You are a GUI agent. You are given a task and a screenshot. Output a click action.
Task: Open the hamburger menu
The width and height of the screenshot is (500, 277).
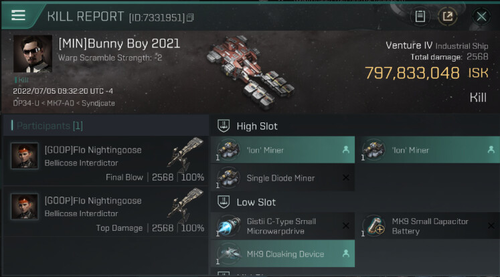(18, 15)
